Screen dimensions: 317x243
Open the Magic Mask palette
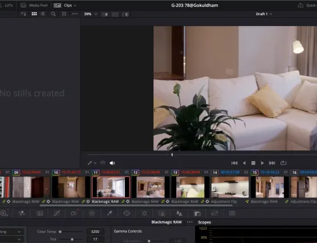point(162,213)
